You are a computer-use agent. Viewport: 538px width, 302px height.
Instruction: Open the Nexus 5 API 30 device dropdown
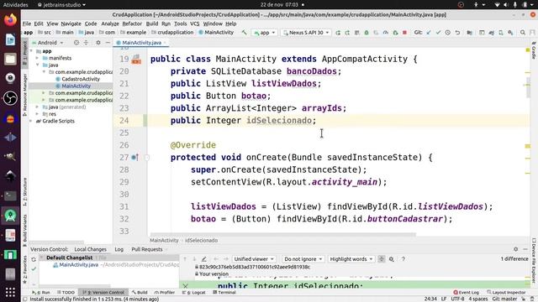pos(306,33)
